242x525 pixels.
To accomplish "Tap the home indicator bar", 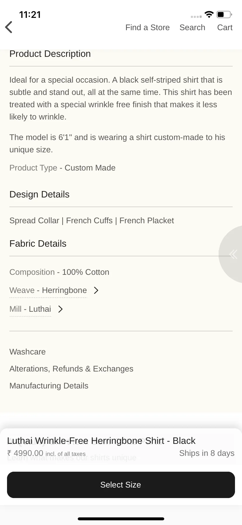I will click(121, 519).
